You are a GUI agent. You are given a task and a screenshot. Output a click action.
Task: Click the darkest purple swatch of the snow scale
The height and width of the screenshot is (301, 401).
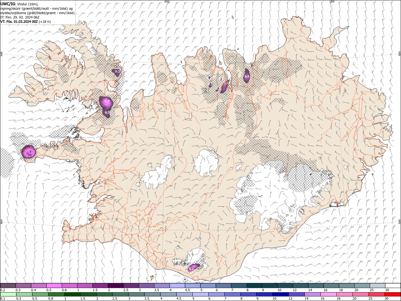(x=116, y=286)
